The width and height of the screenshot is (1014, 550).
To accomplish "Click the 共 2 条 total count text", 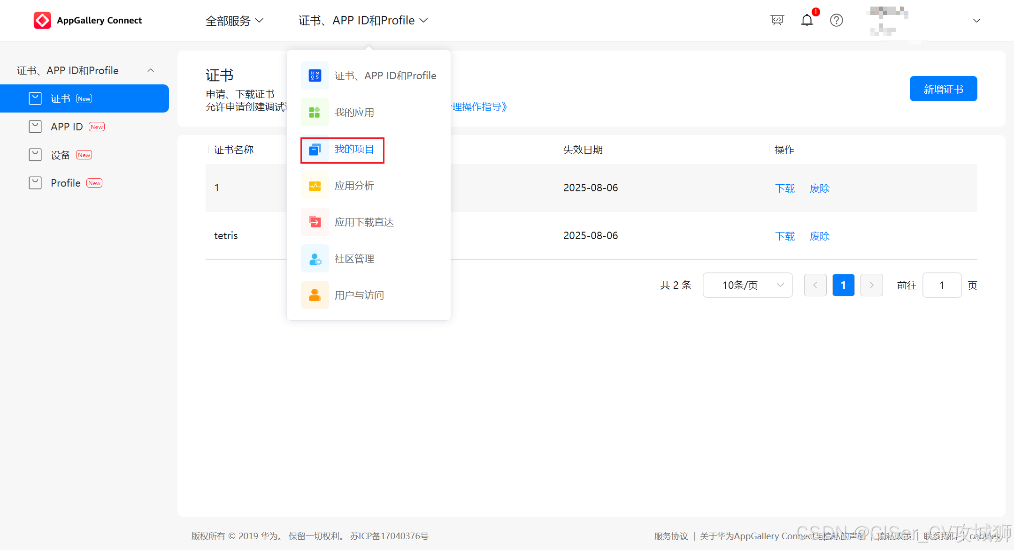I will 676,285.
